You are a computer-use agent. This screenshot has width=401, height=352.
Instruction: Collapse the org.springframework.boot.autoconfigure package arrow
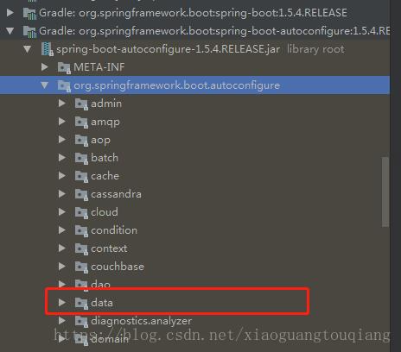[45, 85]
